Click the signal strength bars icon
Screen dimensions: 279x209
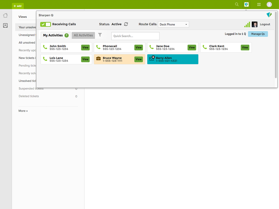[x=247, y=24]
